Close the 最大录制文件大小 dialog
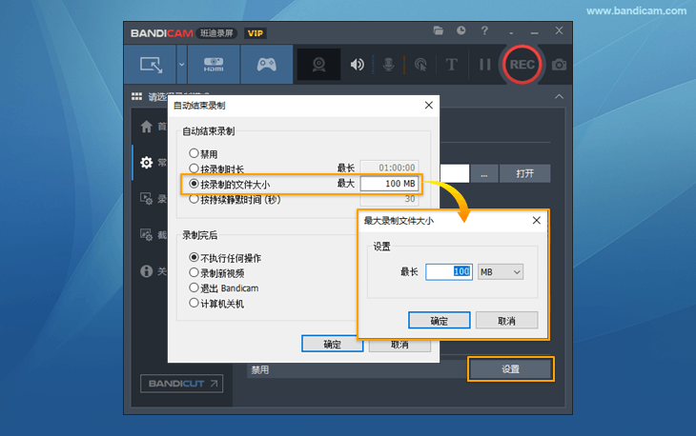This screenshot has height=436, width=696. tap(536, 220)
